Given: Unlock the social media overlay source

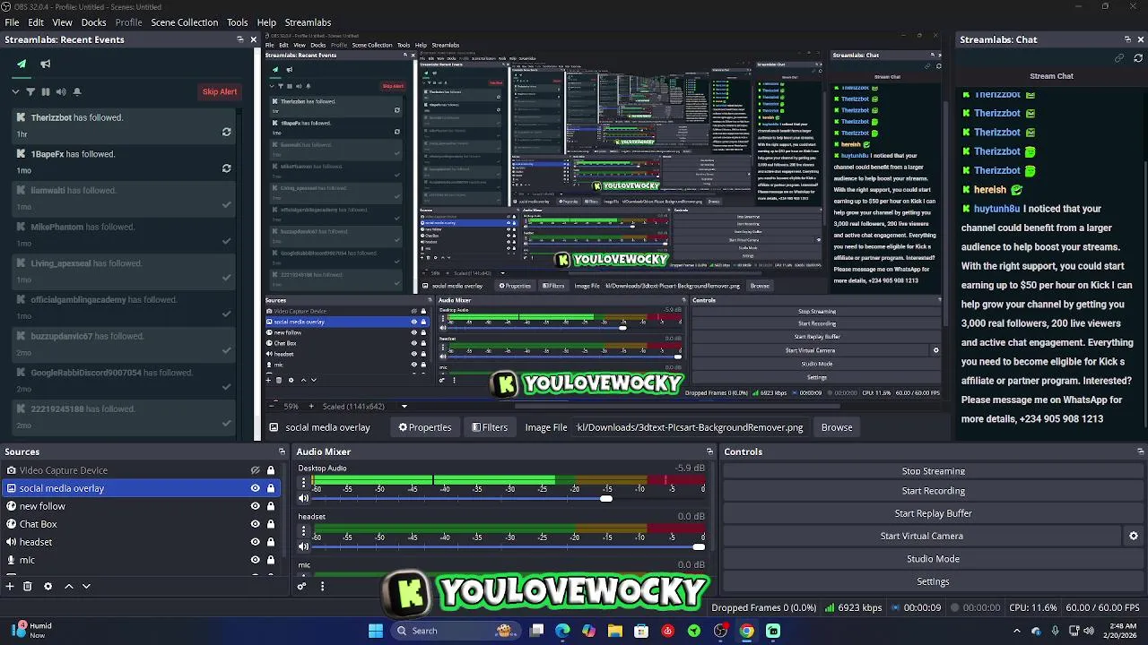Looking at the screenshot, I should click(x=271, y=488).
